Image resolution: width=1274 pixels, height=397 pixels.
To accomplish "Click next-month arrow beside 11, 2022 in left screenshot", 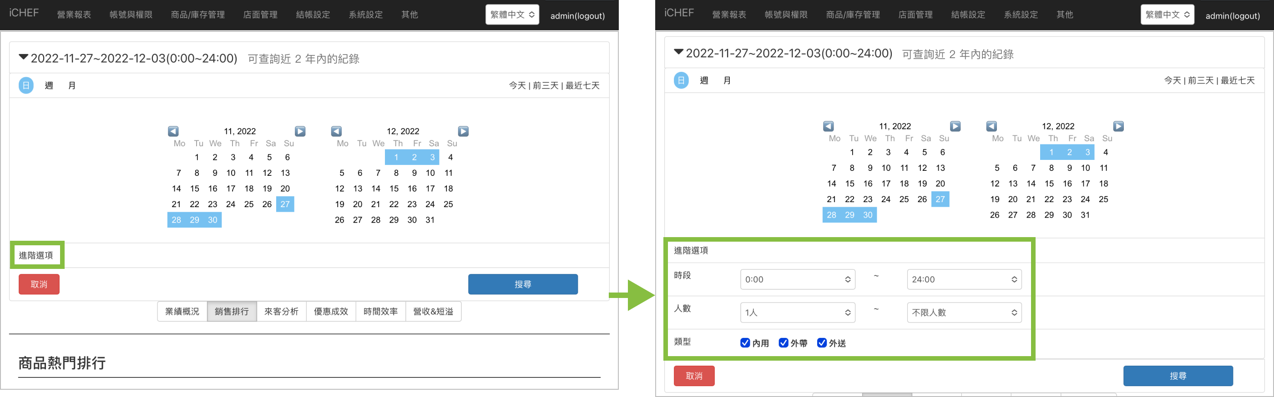I will [x=300, y=131].
